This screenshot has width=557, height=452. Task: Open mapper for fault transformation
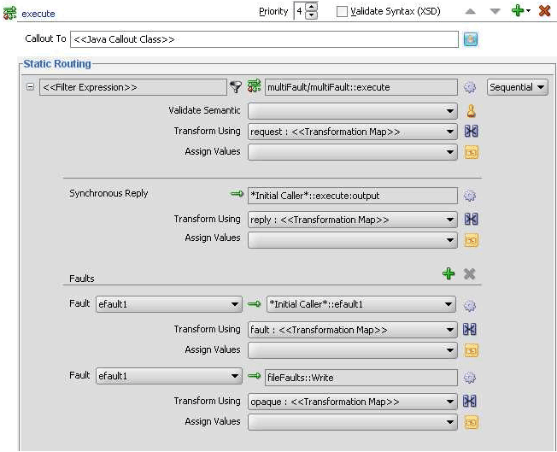click(471, 330)
